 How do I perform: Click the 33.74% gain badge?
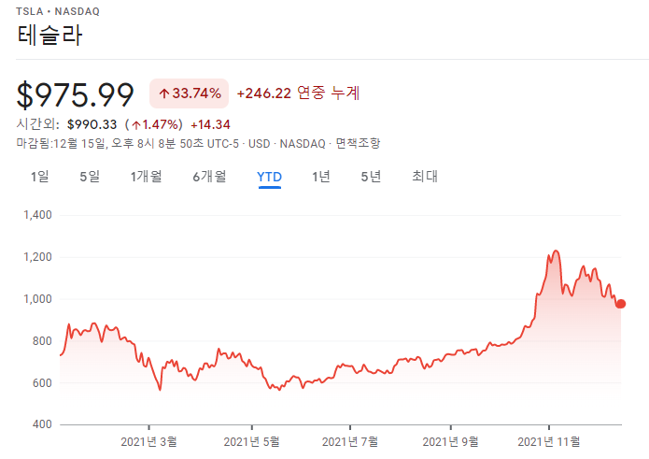[190, 93]
